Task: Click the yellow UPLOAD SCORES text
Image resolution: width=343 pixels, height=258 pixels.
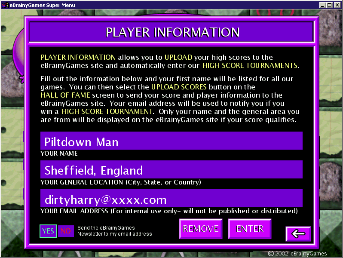Action: coord(179,87)
